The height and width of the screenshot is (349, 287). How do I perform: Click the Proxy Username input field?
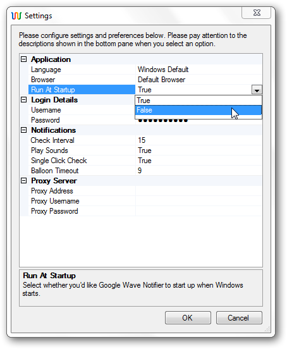[x=198, y=201]
